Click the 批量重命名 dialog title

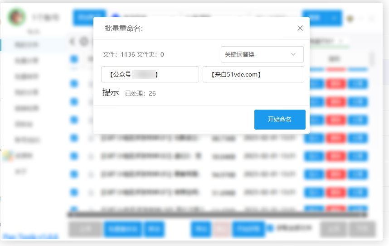click(124, 29)
